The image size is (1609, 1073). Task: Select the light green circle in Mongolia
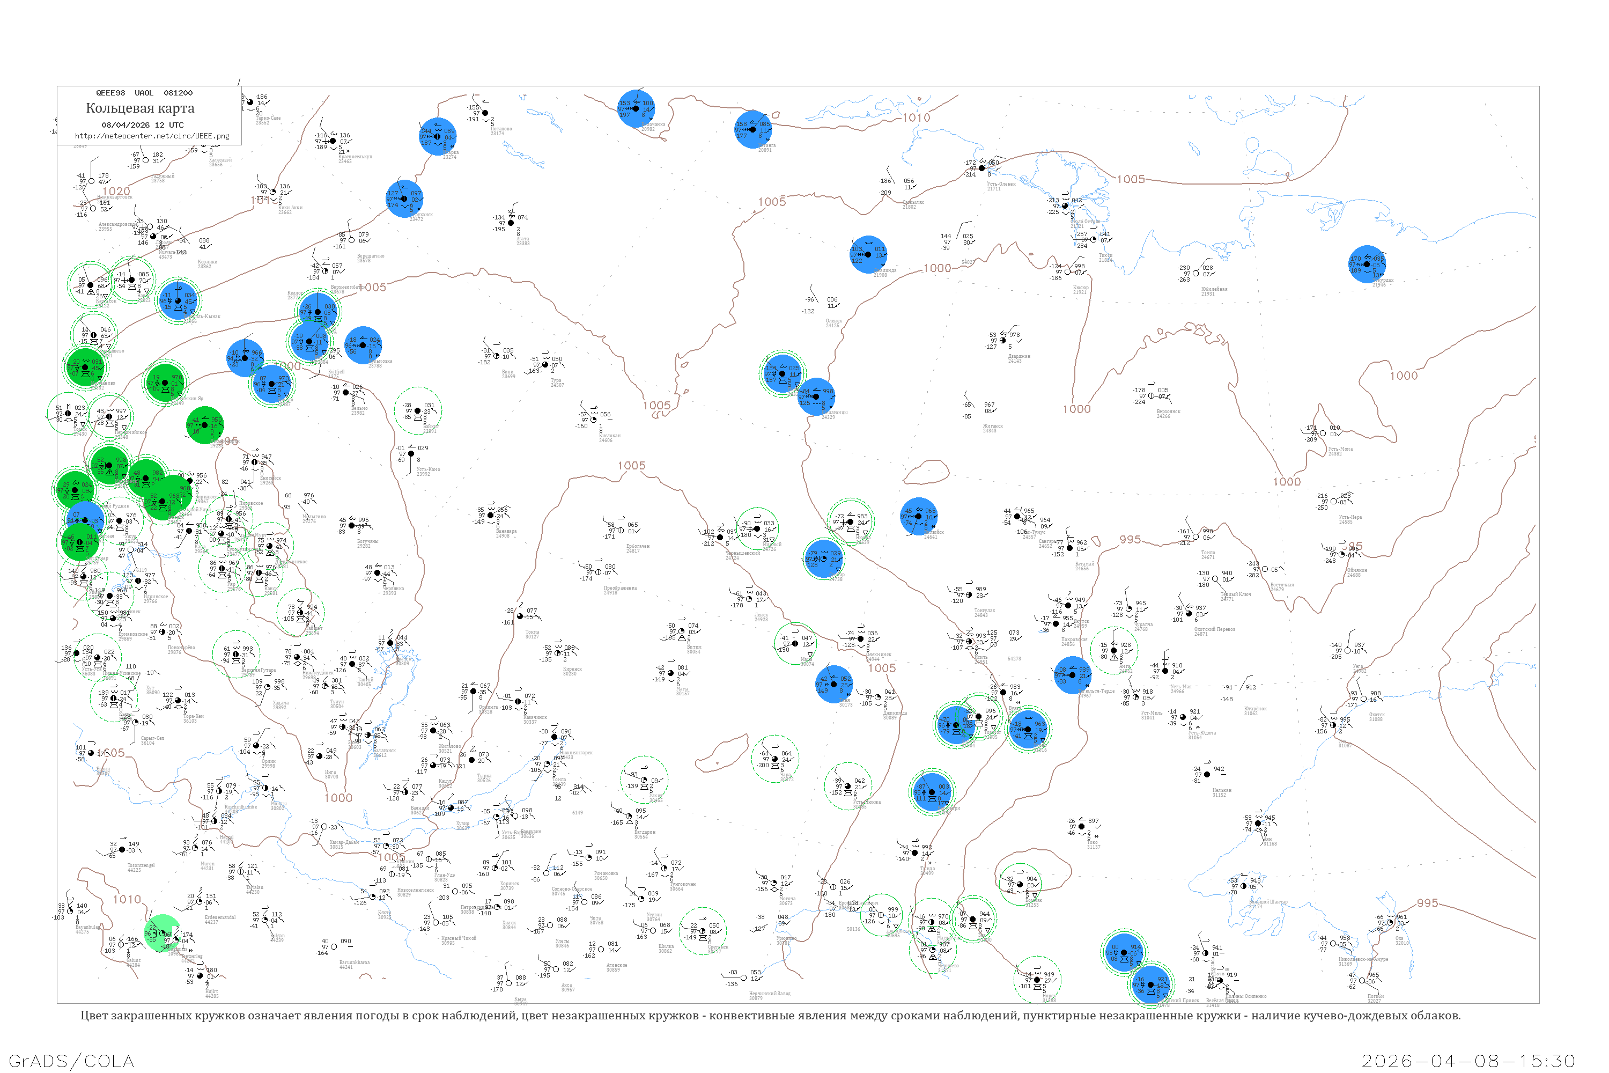click(162, 933)
